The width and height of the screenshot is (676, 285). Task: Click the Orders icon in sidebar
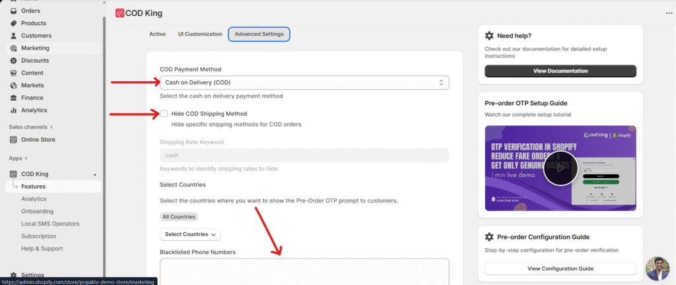pos(15,11)
